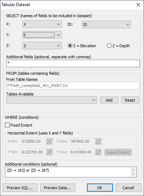Click the X Max spinner icon
Image resolution: width=144 pixels, height=196 pixels.
point(98,142)
